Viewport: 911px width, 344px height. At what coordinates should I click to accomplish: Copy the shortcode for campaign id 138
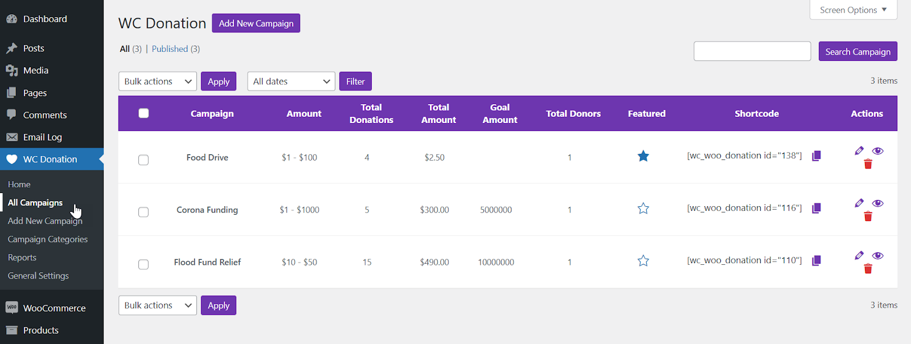pyautogui.click(x=816, y=156)
